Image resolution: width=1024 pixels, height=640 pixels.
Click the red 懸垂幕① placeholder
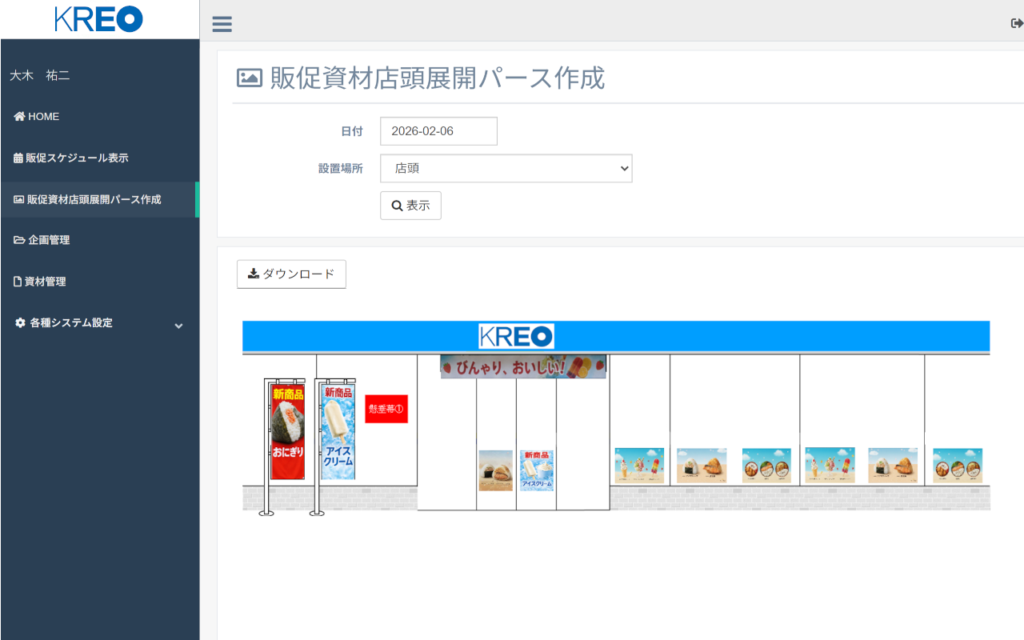tap(386, 409)
